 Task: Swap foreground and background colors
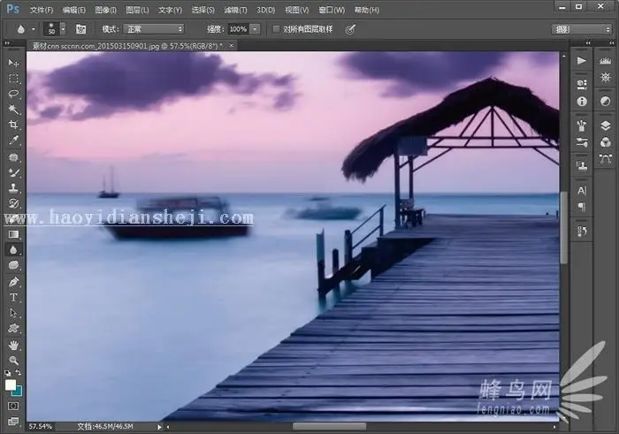pyautogui.click(x=19, y=372)
